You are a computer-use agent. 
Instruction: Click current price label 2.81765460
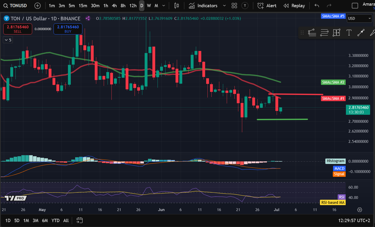358,110
